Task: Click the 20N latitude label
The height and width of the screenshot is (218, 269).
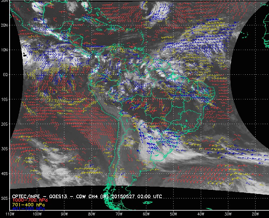Action: [4, 25]
